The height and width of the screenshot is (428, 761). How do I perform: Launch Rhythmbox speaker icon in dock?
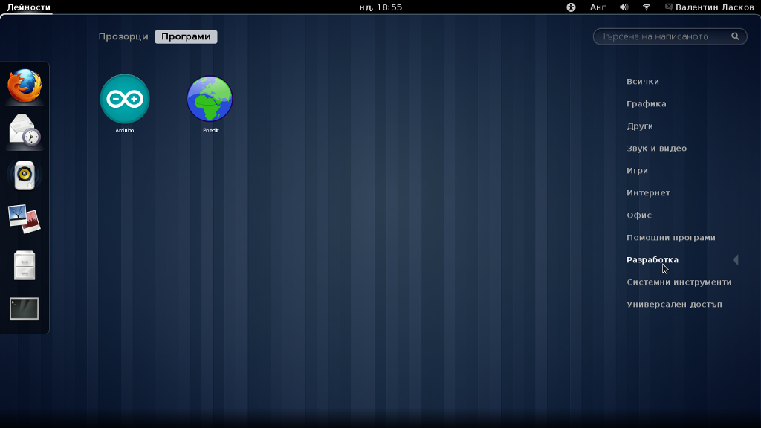pos(25,175)
